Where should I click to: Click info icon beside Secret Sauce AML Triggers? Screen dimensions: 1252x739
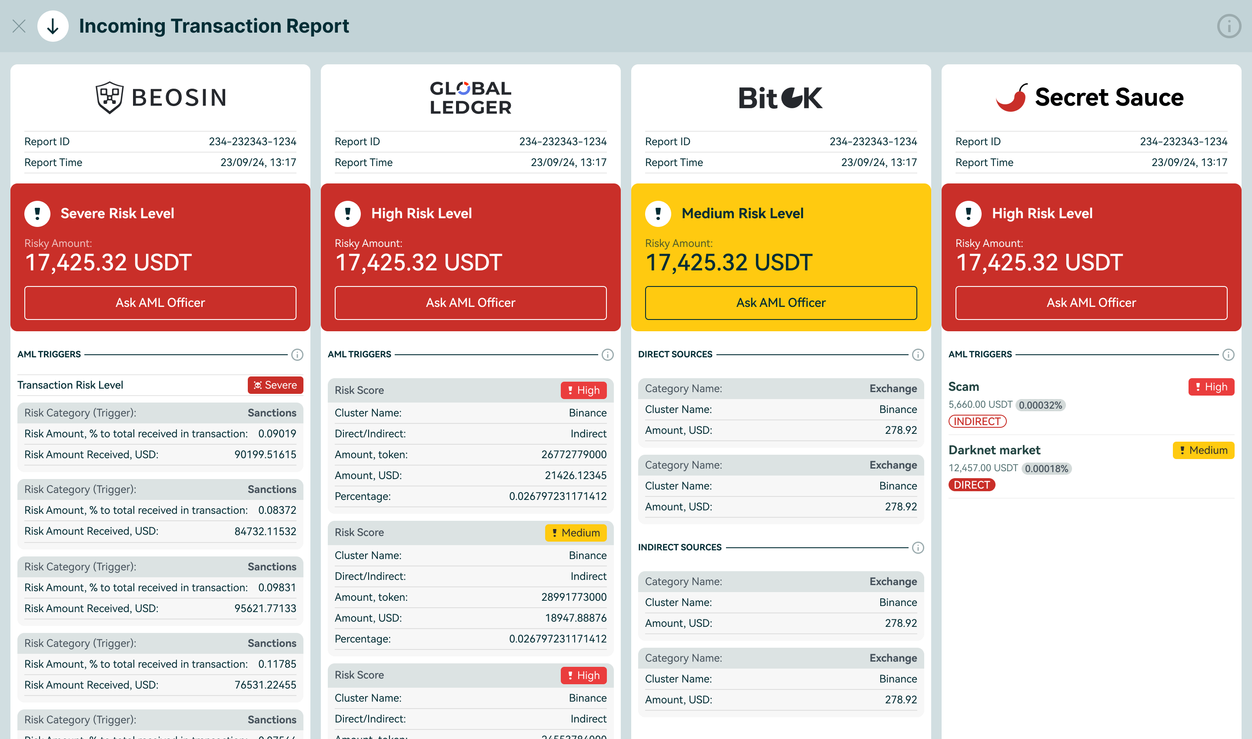(x=1228, y=355)
